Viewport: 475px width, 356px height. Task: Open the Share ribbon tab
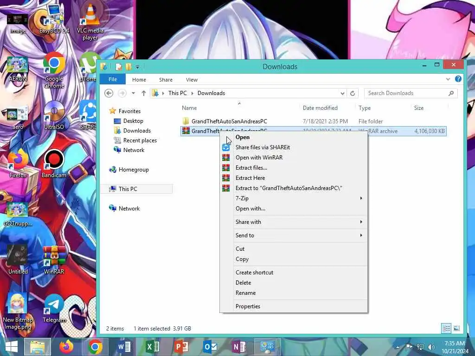point(166,80)
